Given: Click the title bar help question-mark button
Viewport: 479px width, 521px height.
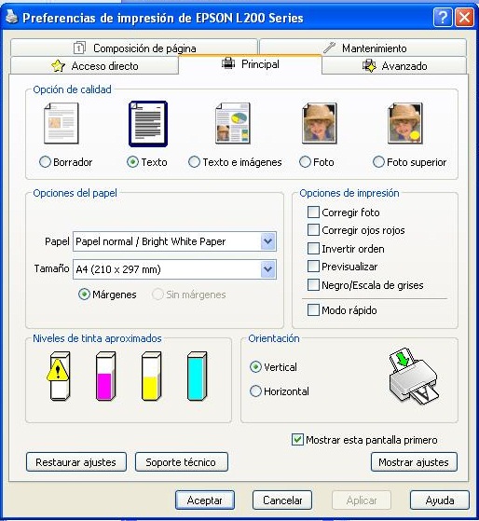Looking at the screenshot, I should tap(443, 18).
